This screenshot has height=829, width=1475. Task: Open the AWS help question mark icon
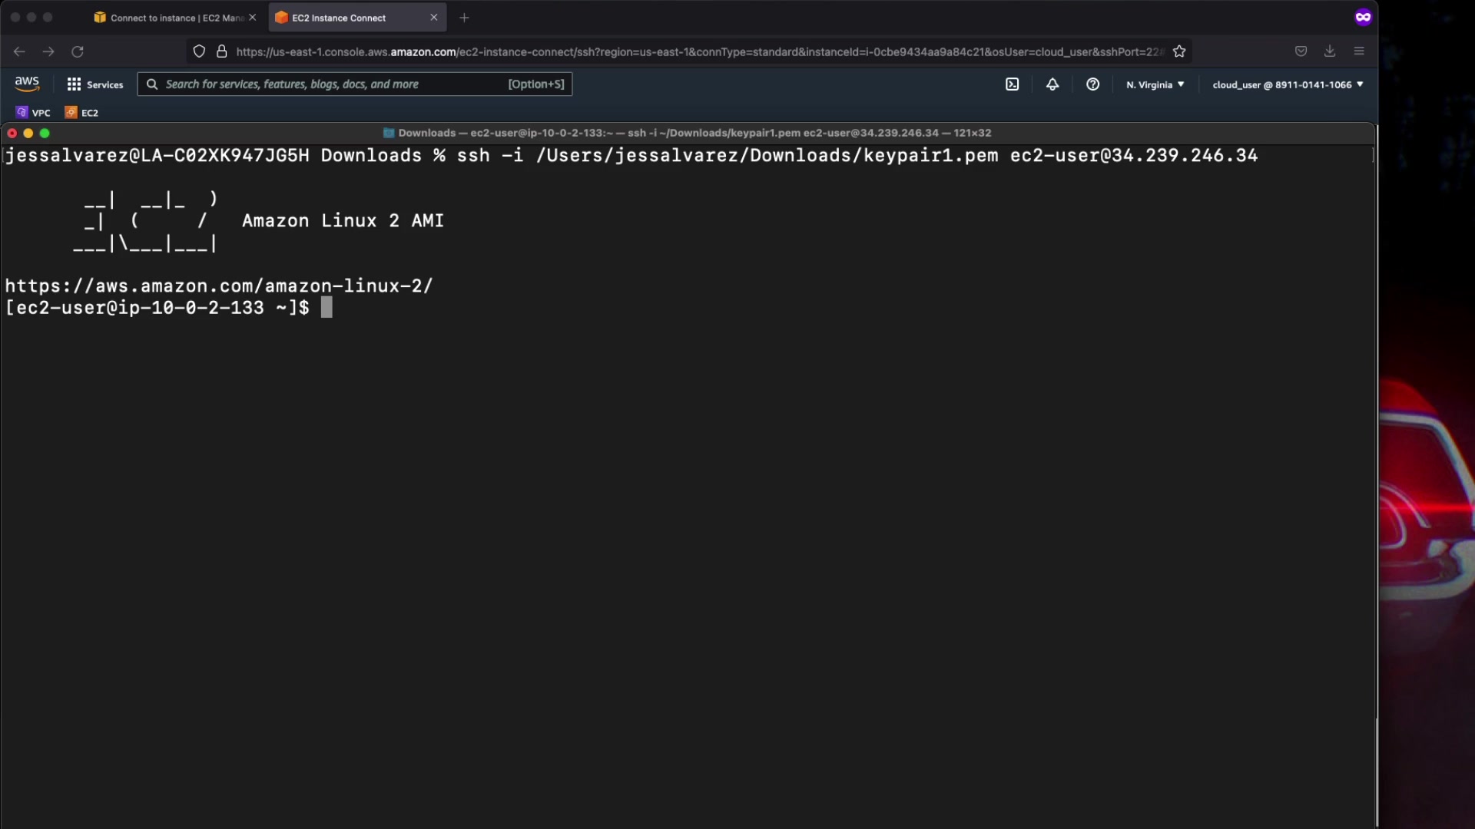coord(1092,84)
